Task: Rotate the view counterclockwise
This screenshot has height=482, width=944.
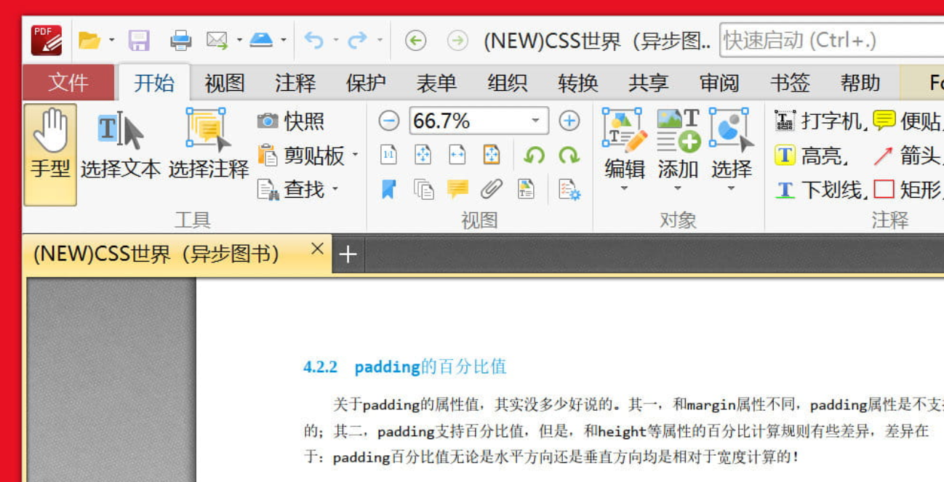Action: 535,155
